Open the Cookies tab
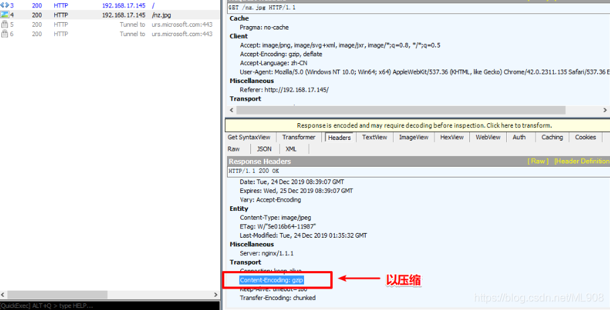The image size is (610, 310). [585, 137]
